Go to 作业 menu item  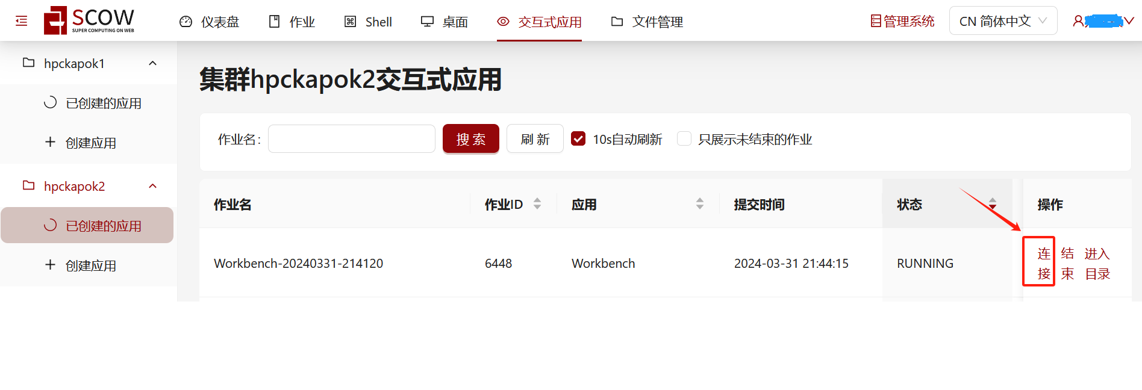tap(292, 22)
